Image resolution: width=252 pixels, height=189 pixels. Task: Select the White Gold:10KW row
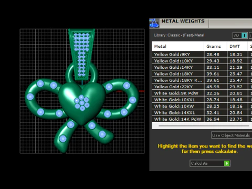[202, 106]
